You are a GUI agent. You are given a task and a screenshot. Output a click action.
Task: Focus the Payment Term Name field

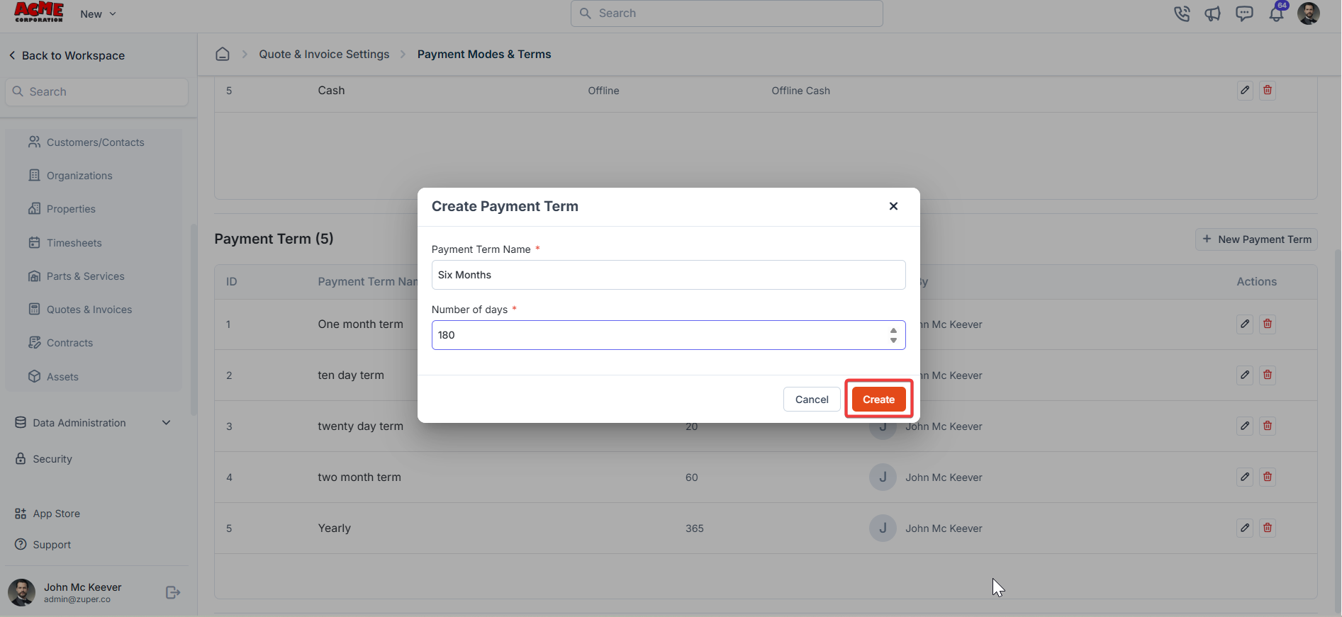[669, 275]
